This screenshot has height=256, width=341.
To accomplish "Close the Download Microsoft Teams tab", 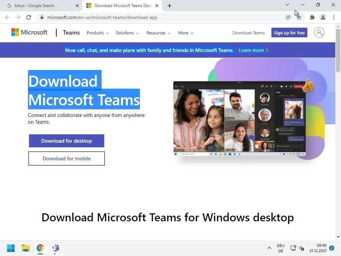I will 157,6.
